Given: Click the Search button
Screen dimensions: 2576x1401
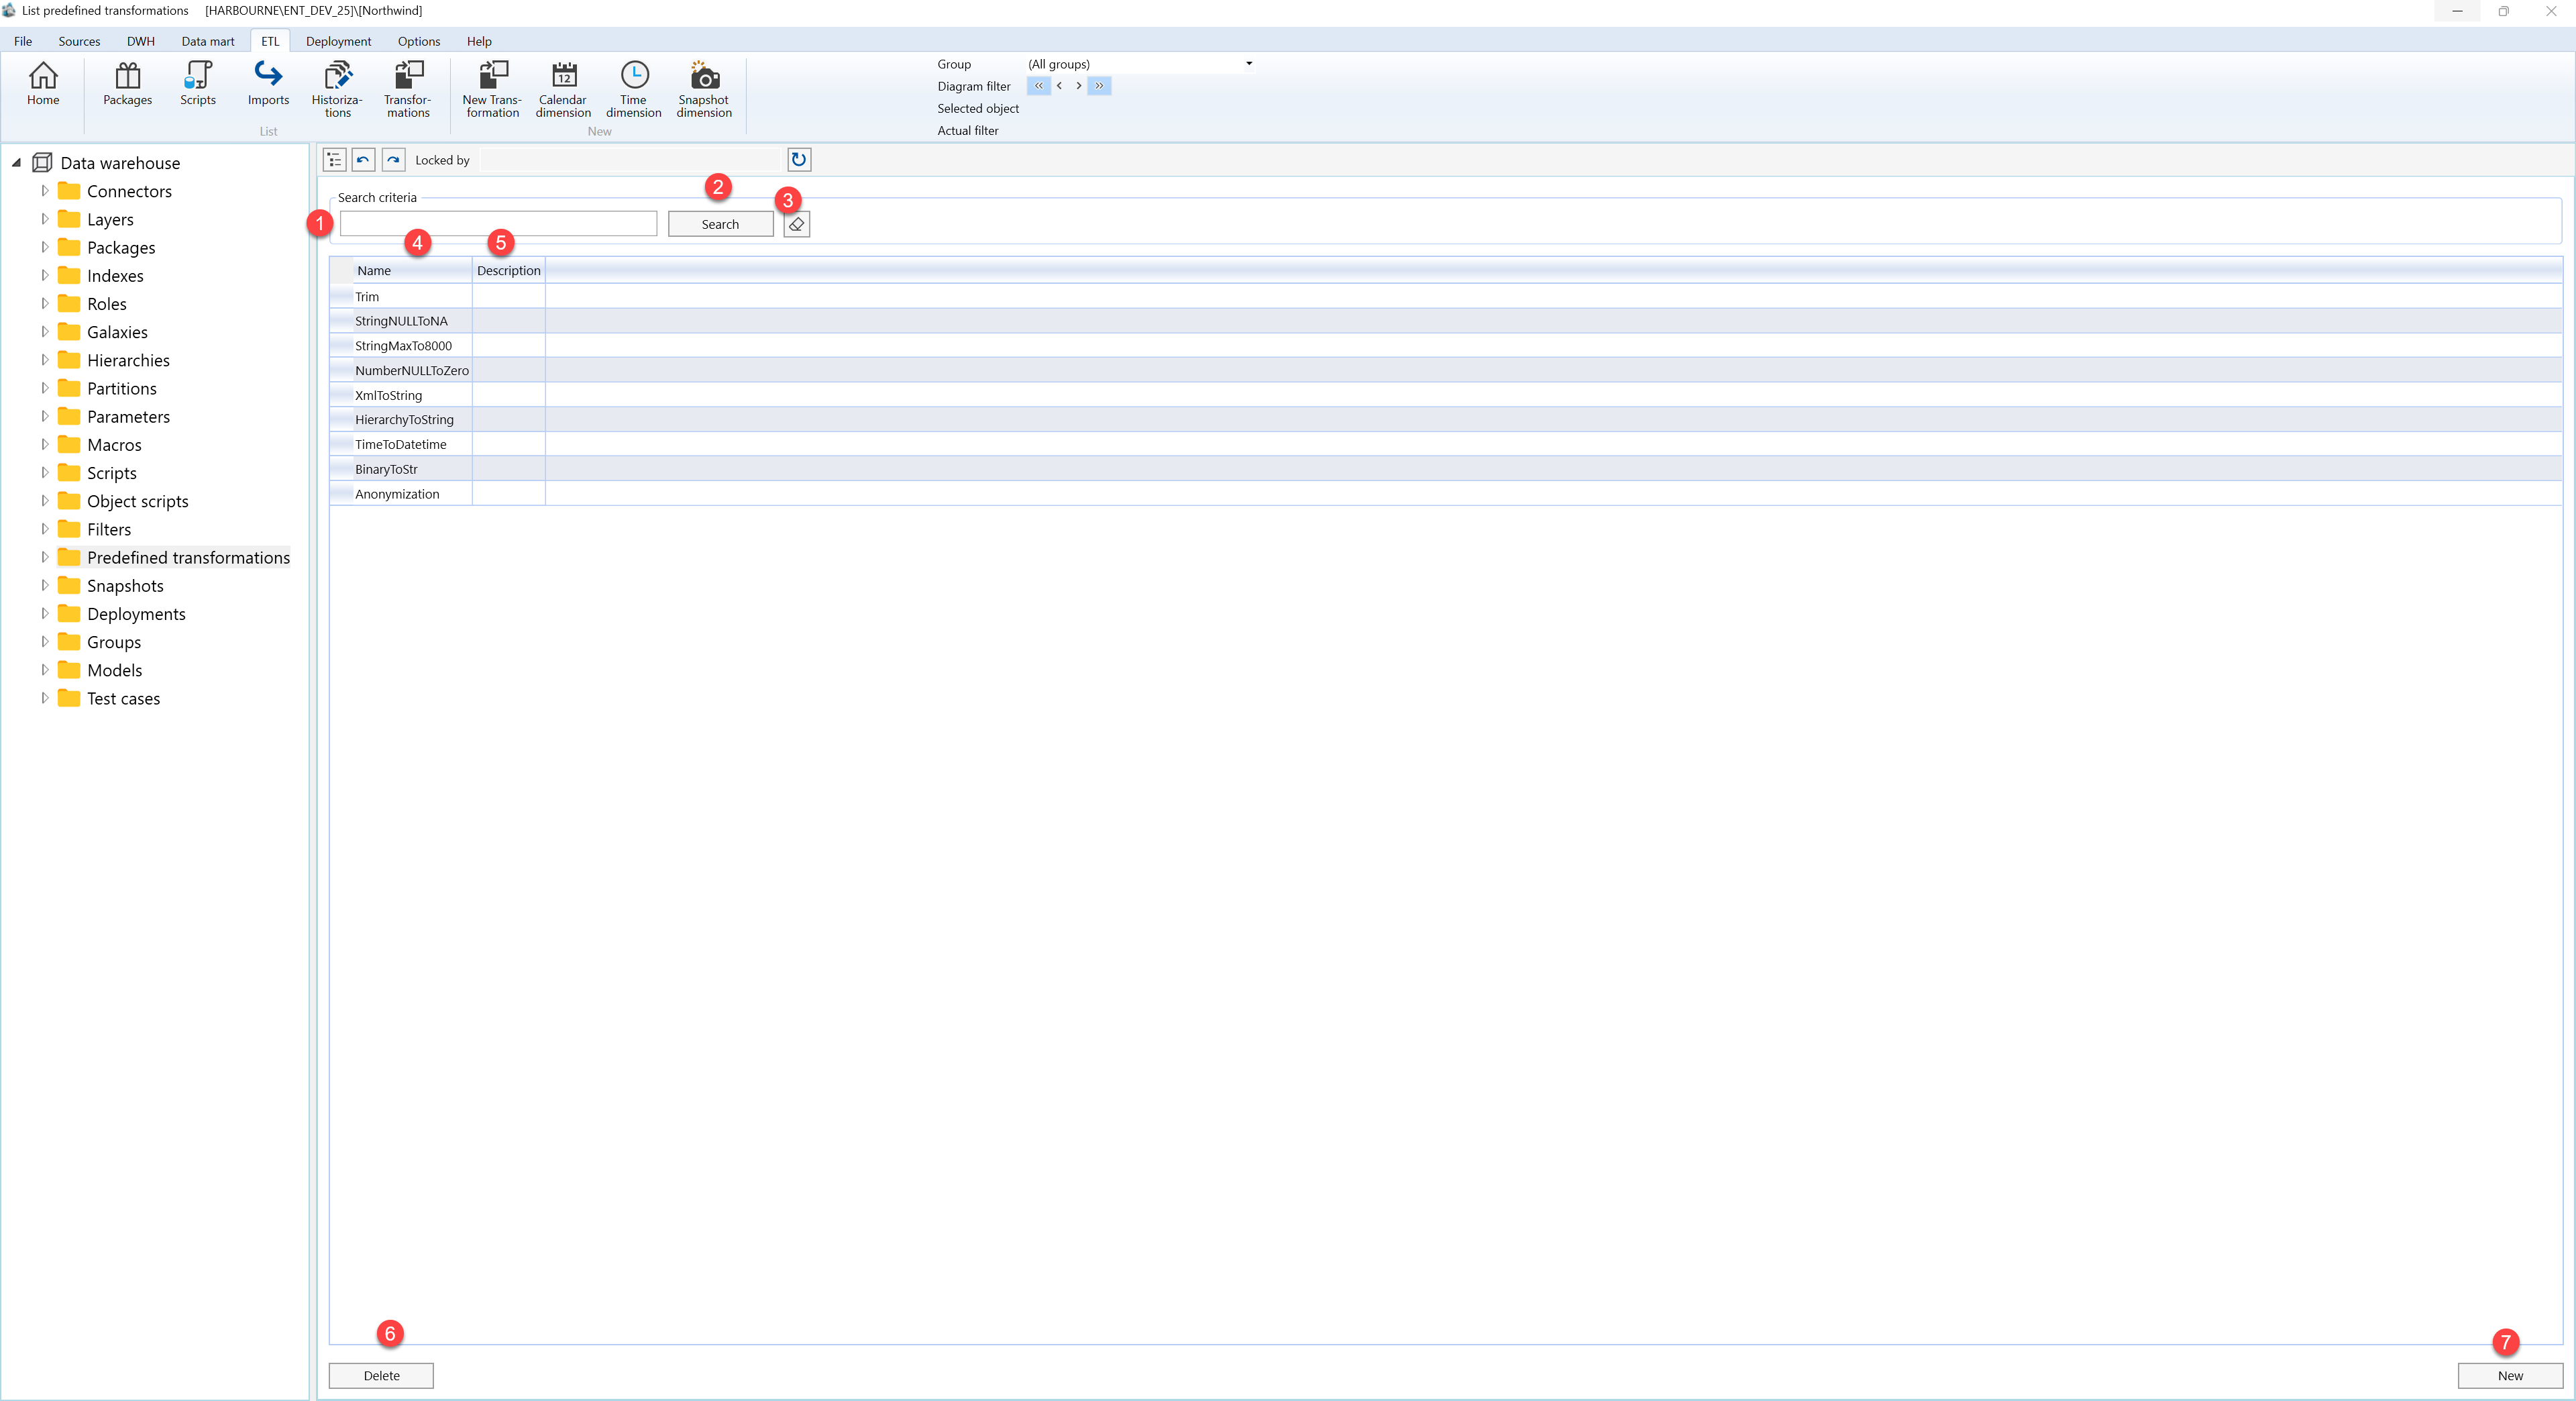Looking at the screenshot, I should click(x=720, y=224).
